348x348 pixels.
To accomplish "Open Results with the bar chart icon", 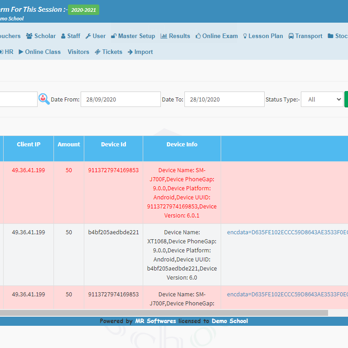I will (x=175, y=36).
